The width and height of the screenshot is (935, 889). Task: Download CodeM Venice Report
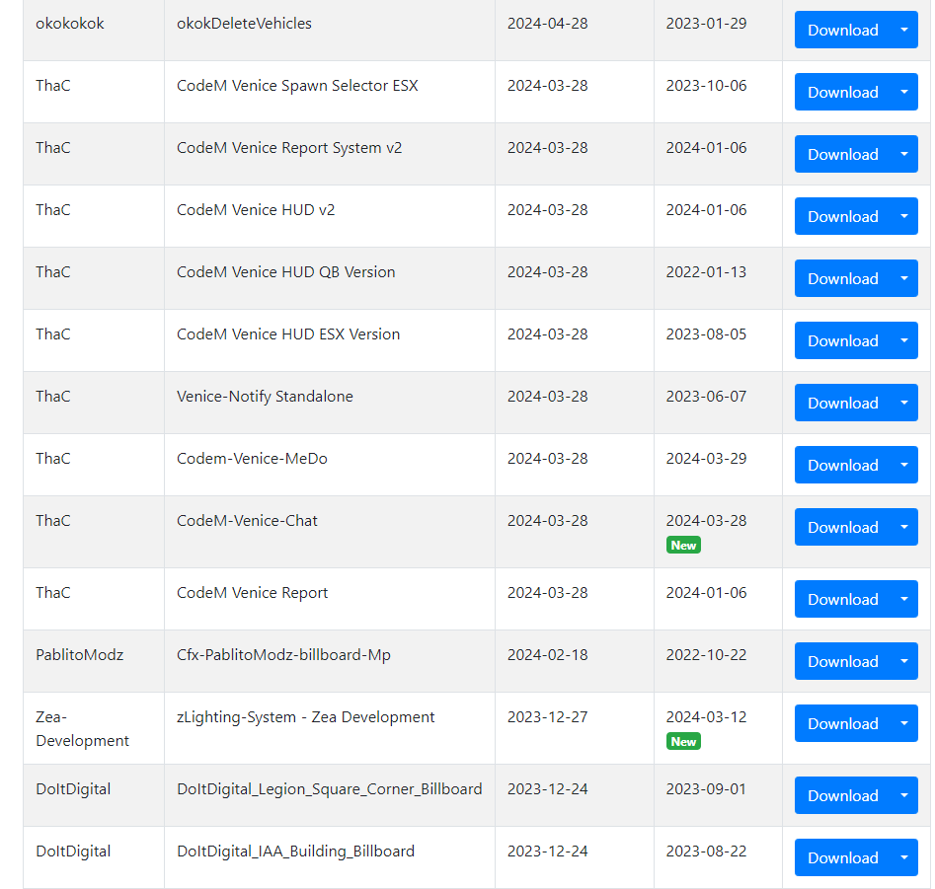842,599
